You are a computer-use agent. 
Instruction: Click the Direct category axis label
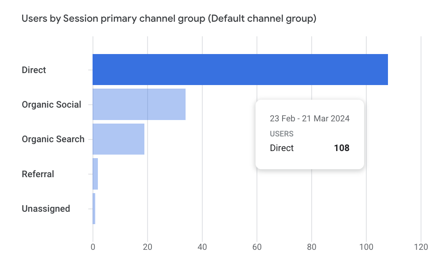coord(34,70)
